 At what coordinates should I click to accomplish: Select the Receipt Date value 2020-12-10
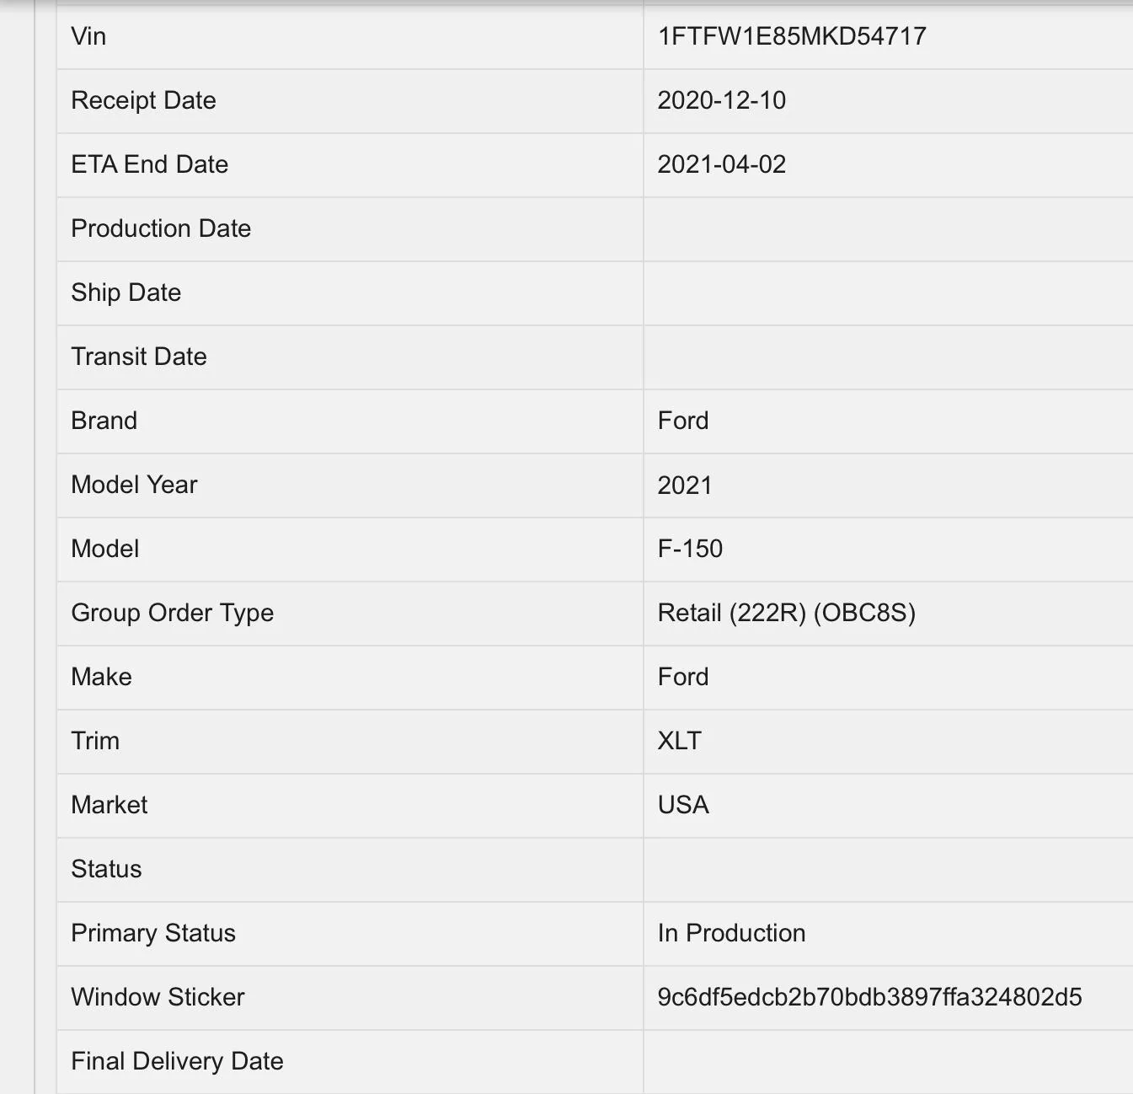[x=721, y=100]
